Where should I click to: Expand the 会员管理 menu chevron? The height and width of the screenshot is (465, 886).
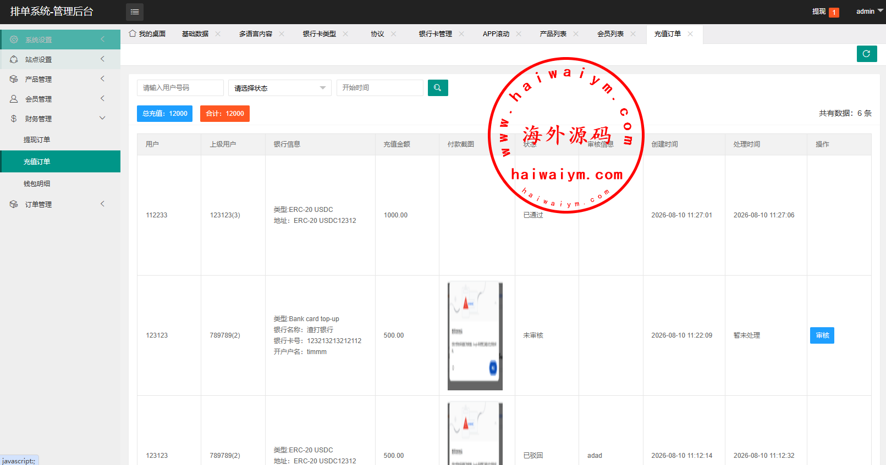point(102,98)
